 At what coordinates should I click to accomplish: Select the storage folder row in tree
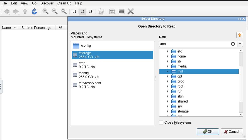199,111
